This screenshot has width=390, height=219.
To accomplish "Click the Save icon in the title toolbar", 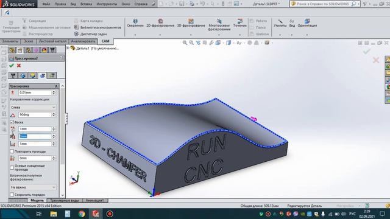I will tap(182, 4).
